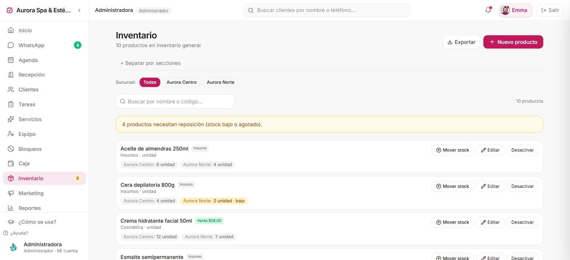
Task: Move stock for Aceite de almendras 250ml
Action: (453, 150)
